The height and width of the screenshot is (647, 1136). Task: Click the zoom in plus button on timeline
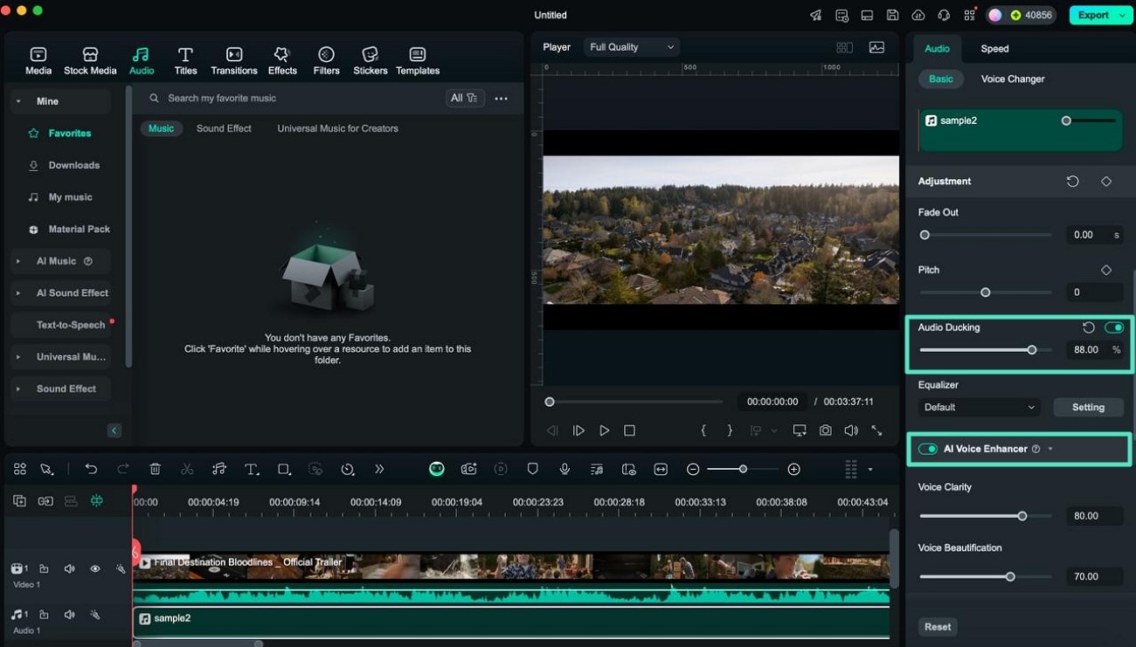pyautogui.click(x=793, y=469)
